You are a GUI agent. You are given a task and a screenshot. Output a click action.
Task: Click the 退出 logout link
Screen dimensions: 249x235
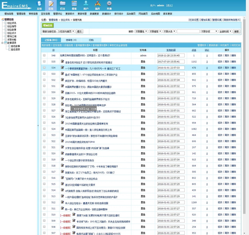point(169,6)
